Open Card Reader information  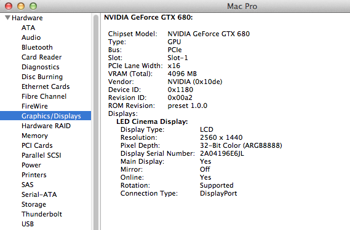tap(41, 57)
